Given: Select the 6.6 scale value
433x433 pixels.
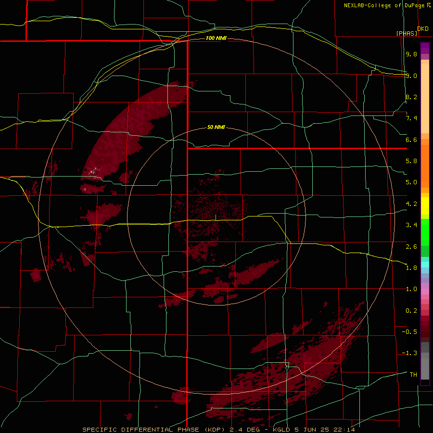Looking at the screenshot, I should point(411,140).
